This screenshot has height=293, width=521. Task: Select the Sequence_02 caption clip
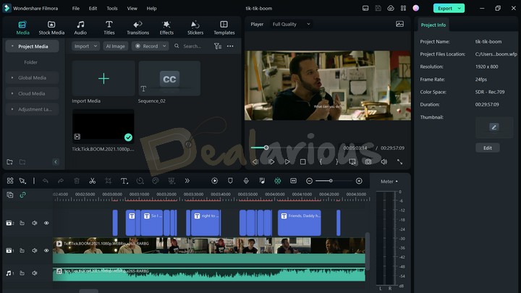(169, 78)
